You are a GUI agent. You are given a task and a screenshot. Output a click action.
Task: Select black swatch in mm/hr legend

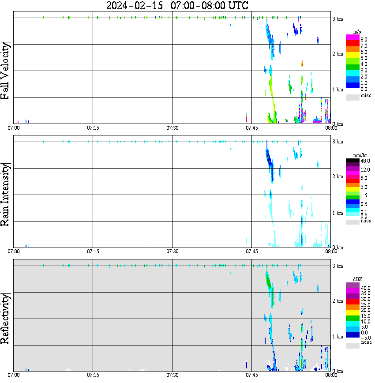point(352,161)
